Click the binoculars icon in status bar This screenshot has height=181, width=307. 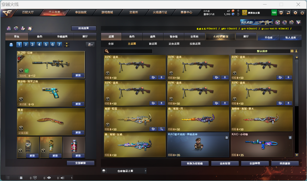(21, 178)
